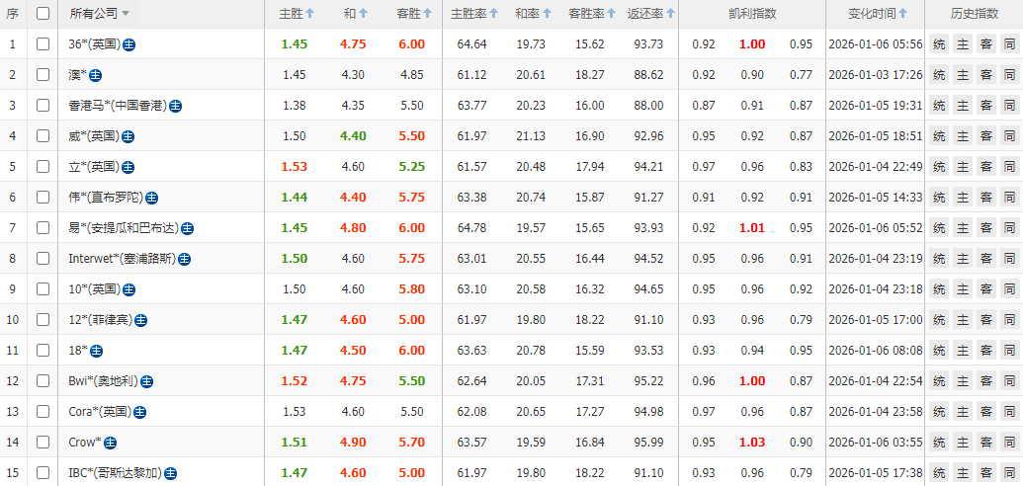Viewport: 1023px width, 486px height.
Task: Check the box for row 3 香港马*
Action: (x=43, y=106)
